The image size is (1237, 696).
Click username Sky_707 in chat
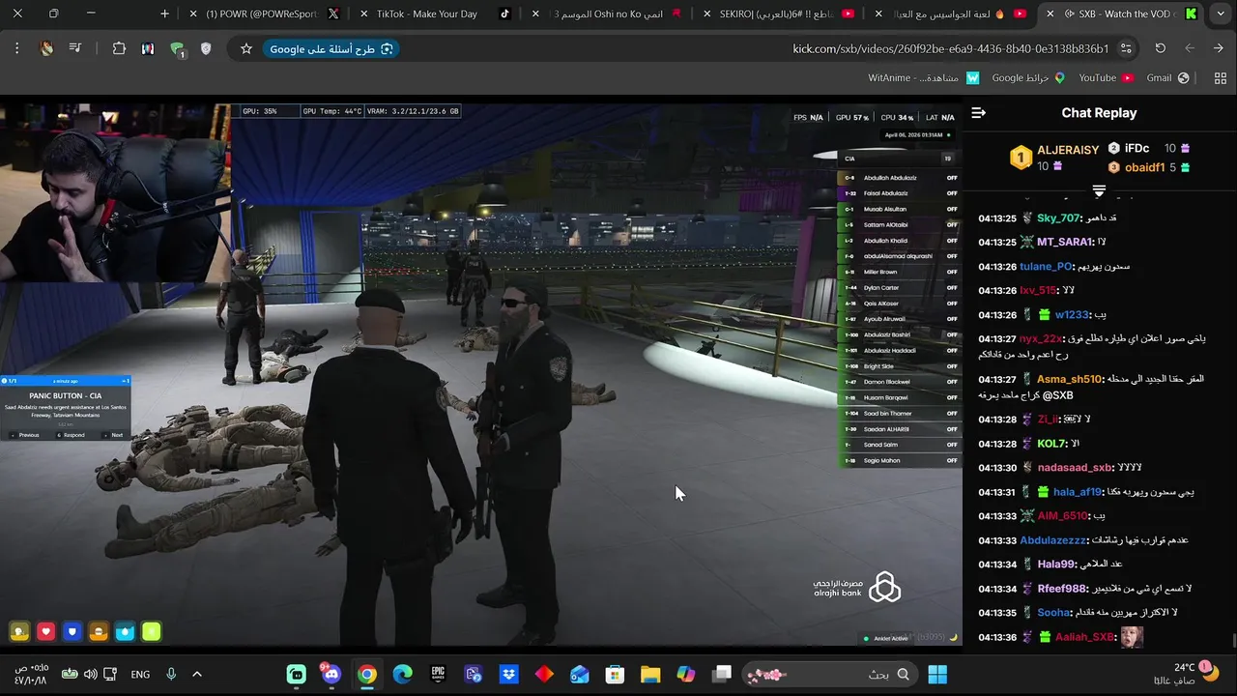1058,218
